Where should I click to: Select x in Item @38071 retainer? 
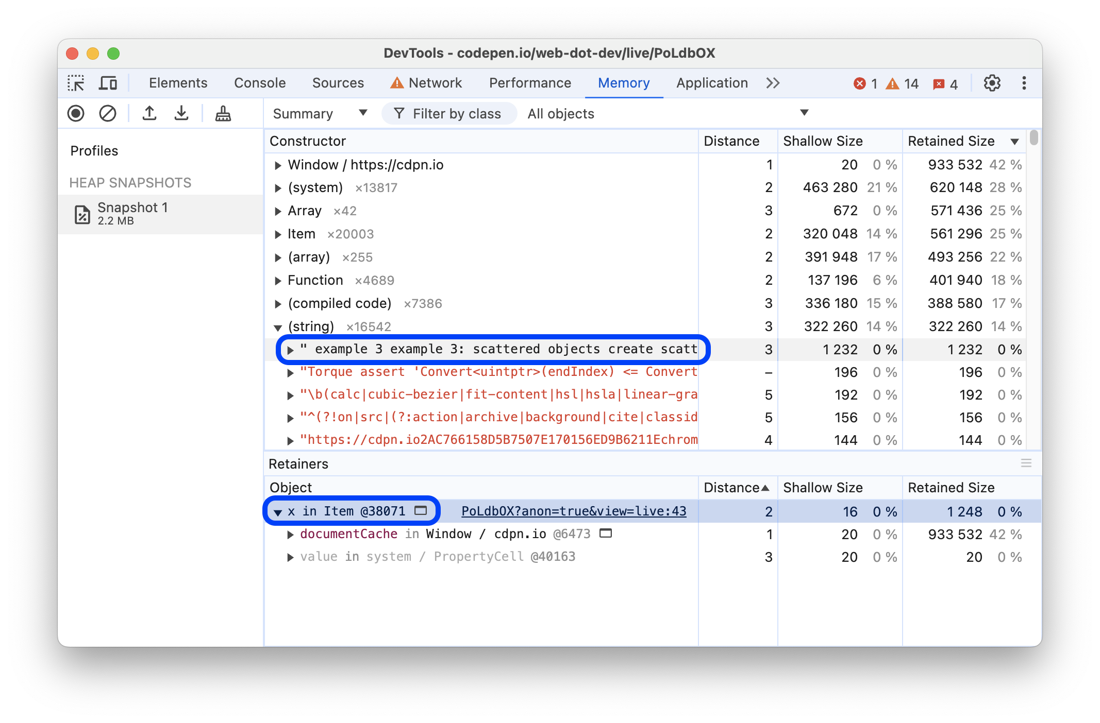tap(353, 511)
